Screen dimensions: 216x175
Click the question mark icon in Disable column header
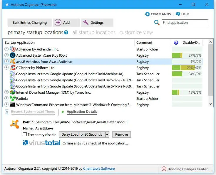pos(176,43)
